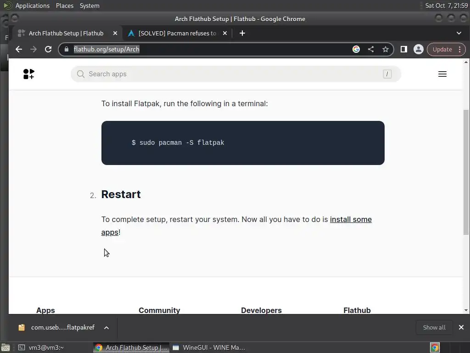Bookmark this page with the star icon
Screen dimensions: 470x353
[x=386, y=49]
